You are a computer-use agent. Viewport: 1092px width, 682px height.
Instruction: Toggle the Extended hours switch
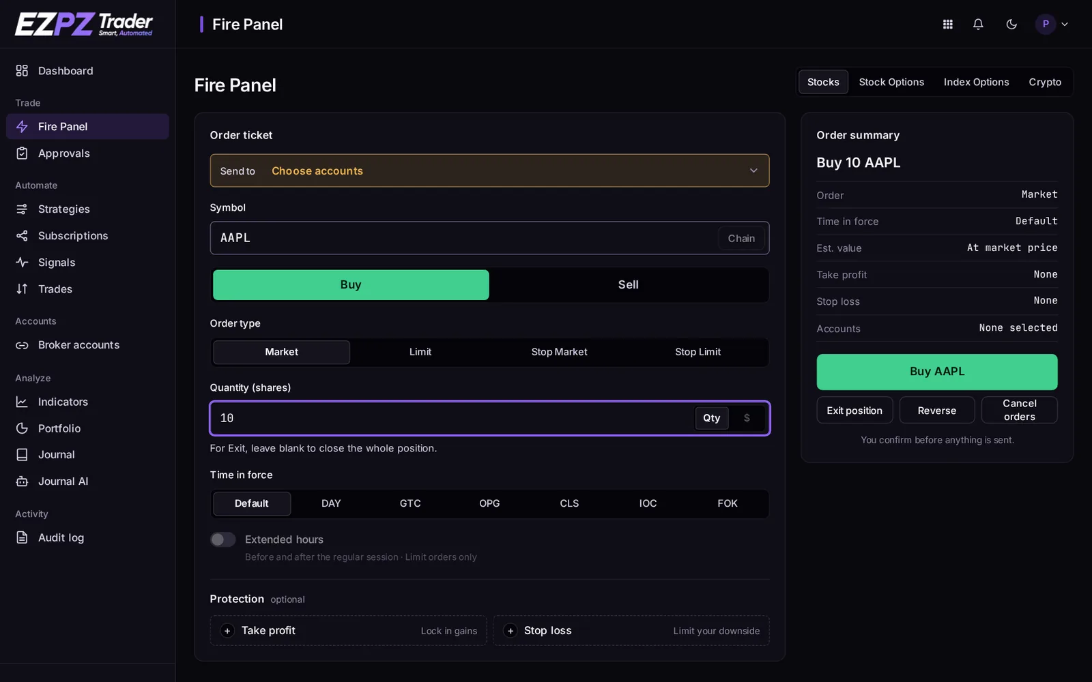tap(222, 539)
